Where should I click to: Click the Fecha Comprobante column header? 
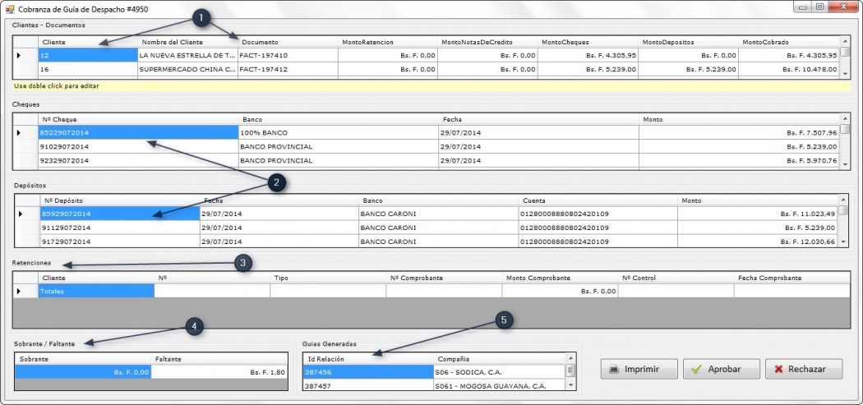(x=792, y=278)
